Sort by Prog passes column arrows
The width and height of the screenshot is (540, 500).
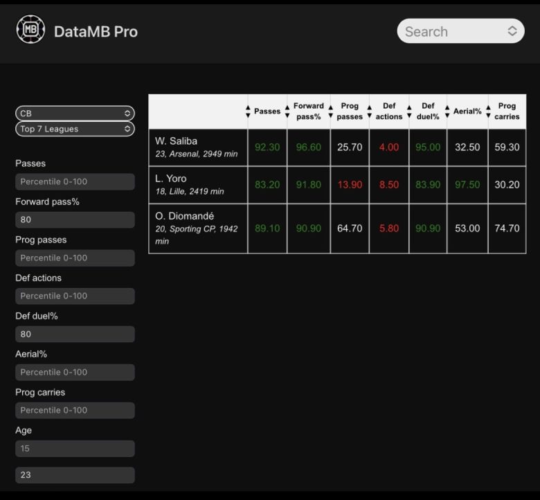pyautogui.click(x=331, y=111)
